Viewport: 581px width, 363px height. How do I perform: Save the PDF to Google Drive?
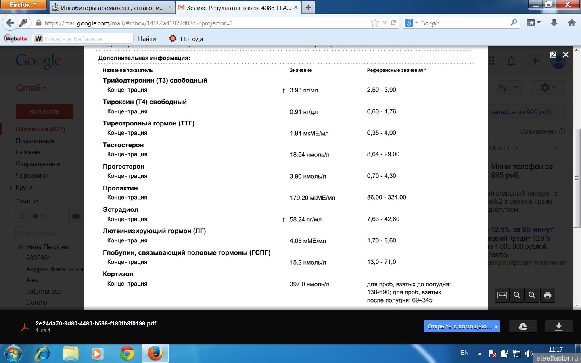[522, 326]
